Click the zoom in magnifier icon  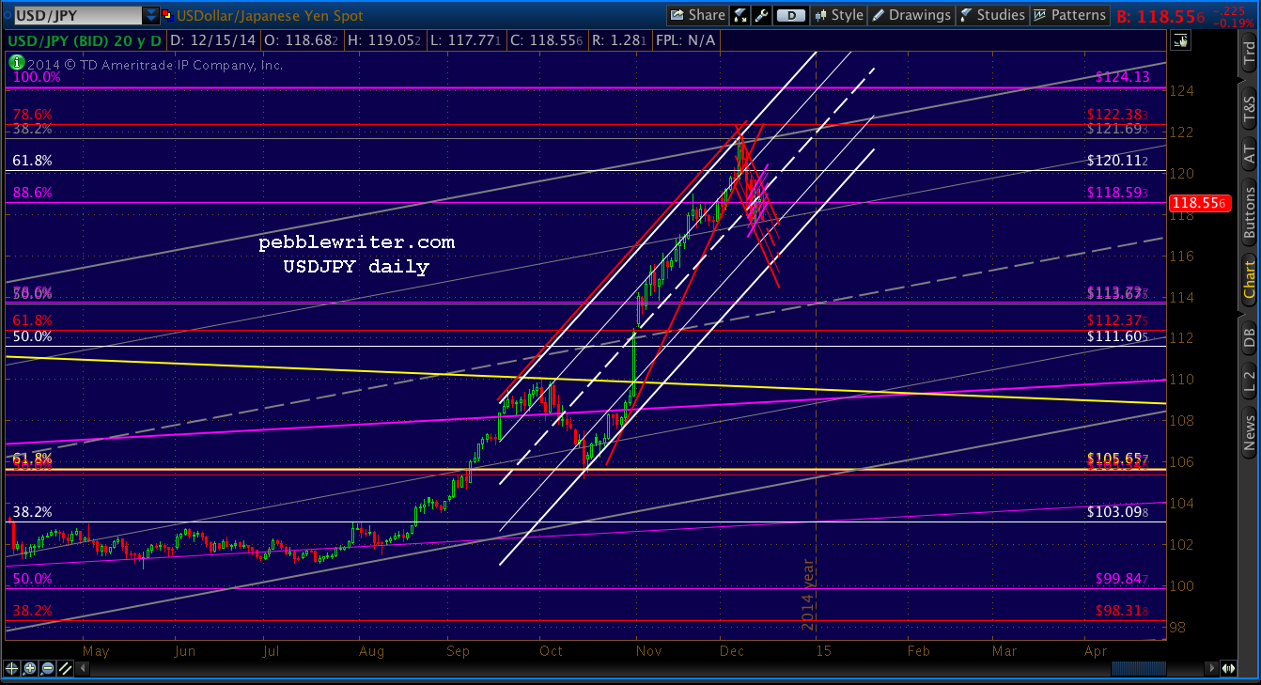click(31, 668)
